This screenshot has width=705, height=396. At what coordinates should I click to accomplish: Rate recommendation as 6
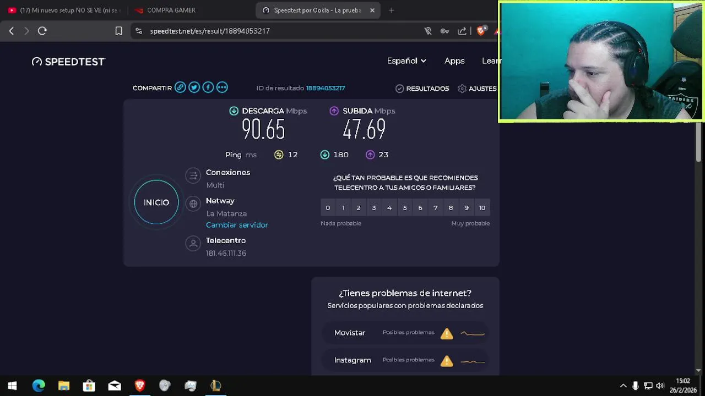420,207
